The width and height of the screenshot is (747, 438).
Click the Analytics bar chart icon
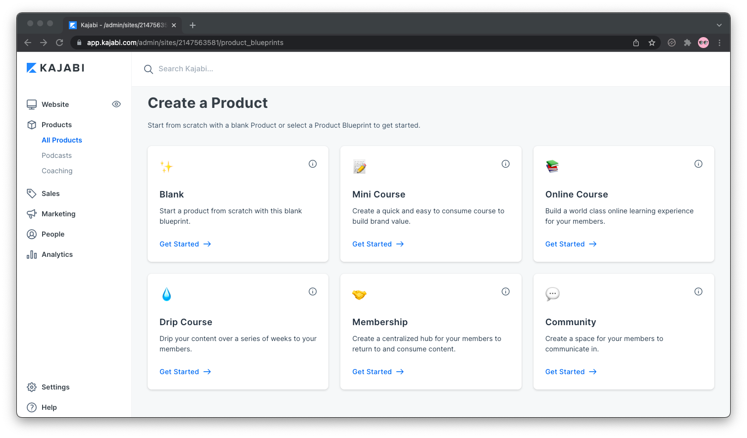pos(32,254)
